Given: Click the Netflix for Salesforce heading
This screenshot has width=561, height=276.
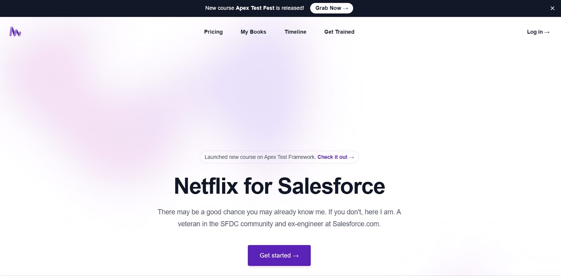Looking at the screenshot, I should pos(279,186).
